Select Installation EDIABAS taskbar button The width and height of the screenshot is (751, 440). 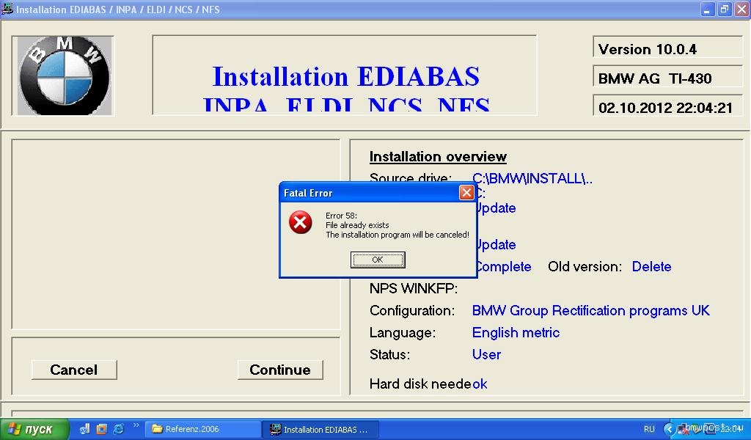click(321, 429)
